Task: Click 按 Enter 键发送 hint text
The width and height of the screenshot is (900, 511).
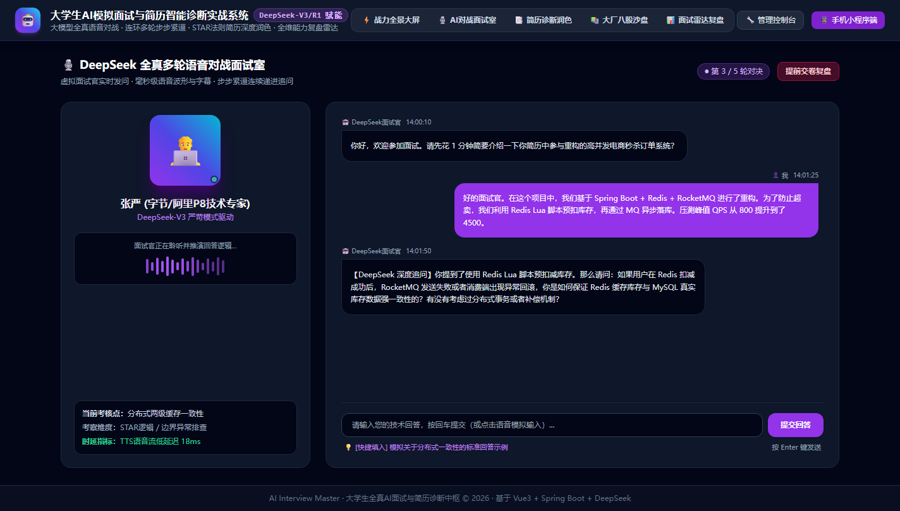Action: (x=796, y=447)
